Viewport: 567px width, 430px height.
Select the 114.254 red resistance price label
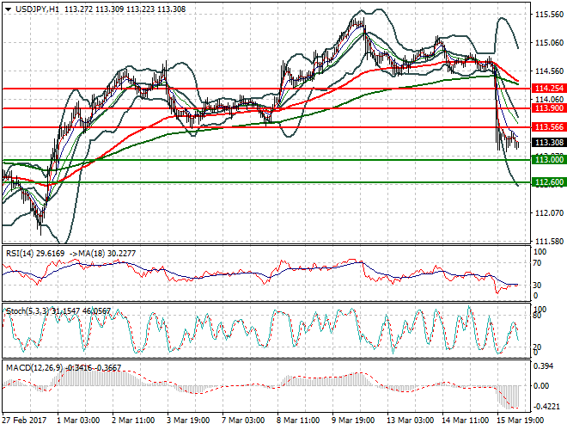tap(549, 89)
